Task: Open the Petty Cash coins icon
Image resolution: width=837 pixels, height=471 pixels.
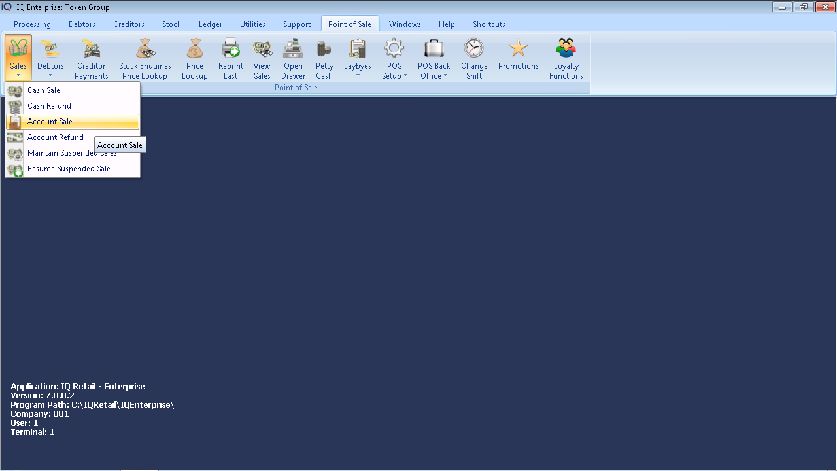Action: pos(324,48)
